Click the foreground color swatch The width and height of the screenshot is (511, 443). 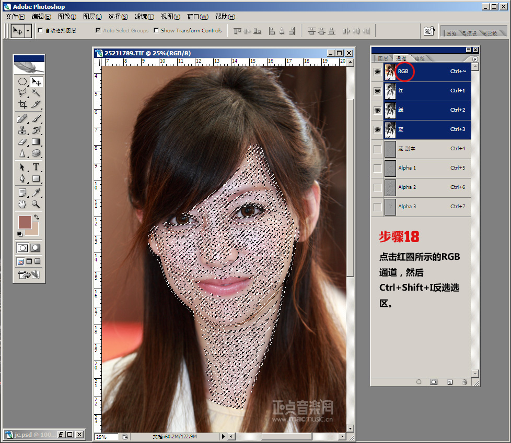pos(25,222)
